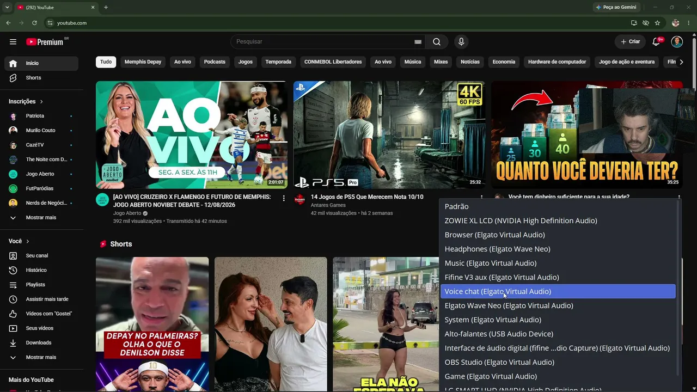Expand the Inscrições section header
Image resolution: width=697 pixels, height=392 pixels.
click(x=26, y=101)
